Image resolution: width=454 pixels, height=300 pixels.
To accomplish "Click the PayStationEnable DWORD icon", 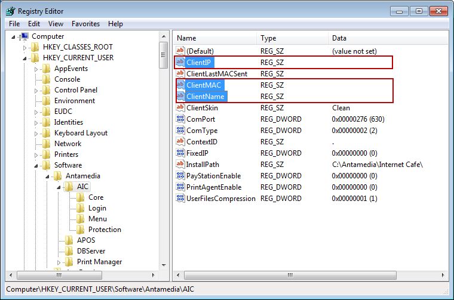I will click(x=180, y=175).
